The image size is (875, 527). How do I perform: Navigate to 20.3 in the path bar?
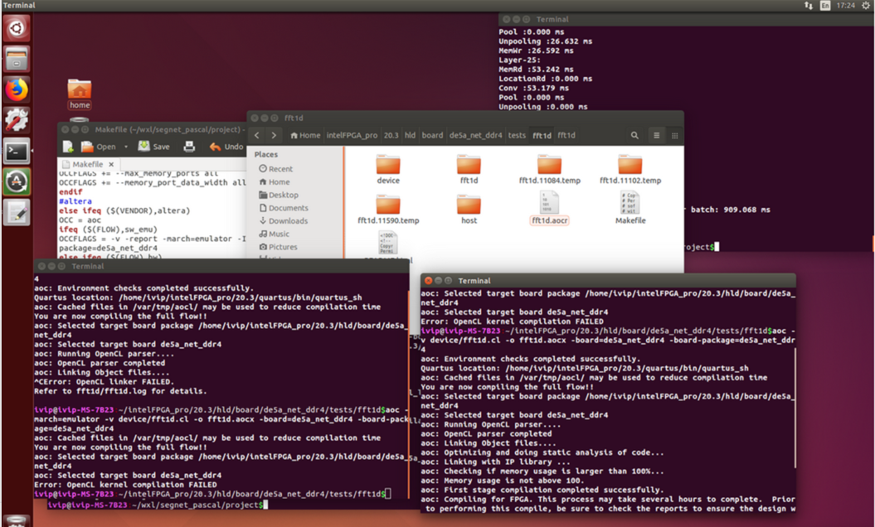[391, 135]
